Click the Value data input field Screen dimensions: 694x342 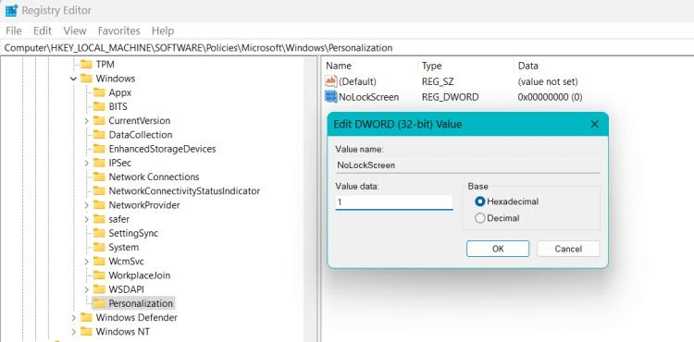pos(394,202)
